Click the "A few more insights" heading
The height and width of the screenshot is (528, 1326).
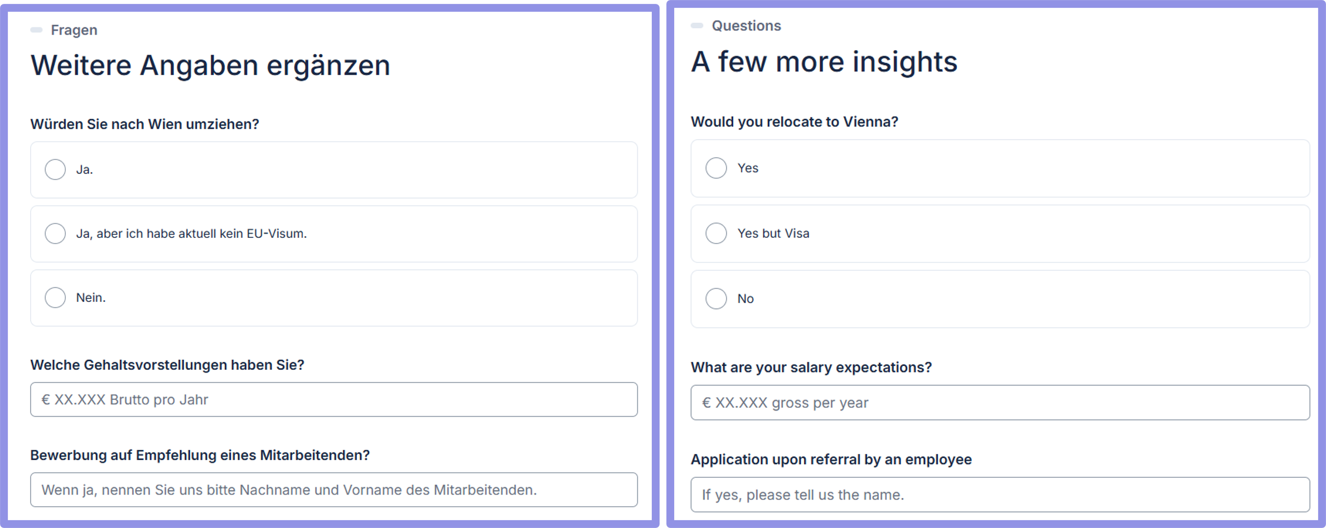824,61
